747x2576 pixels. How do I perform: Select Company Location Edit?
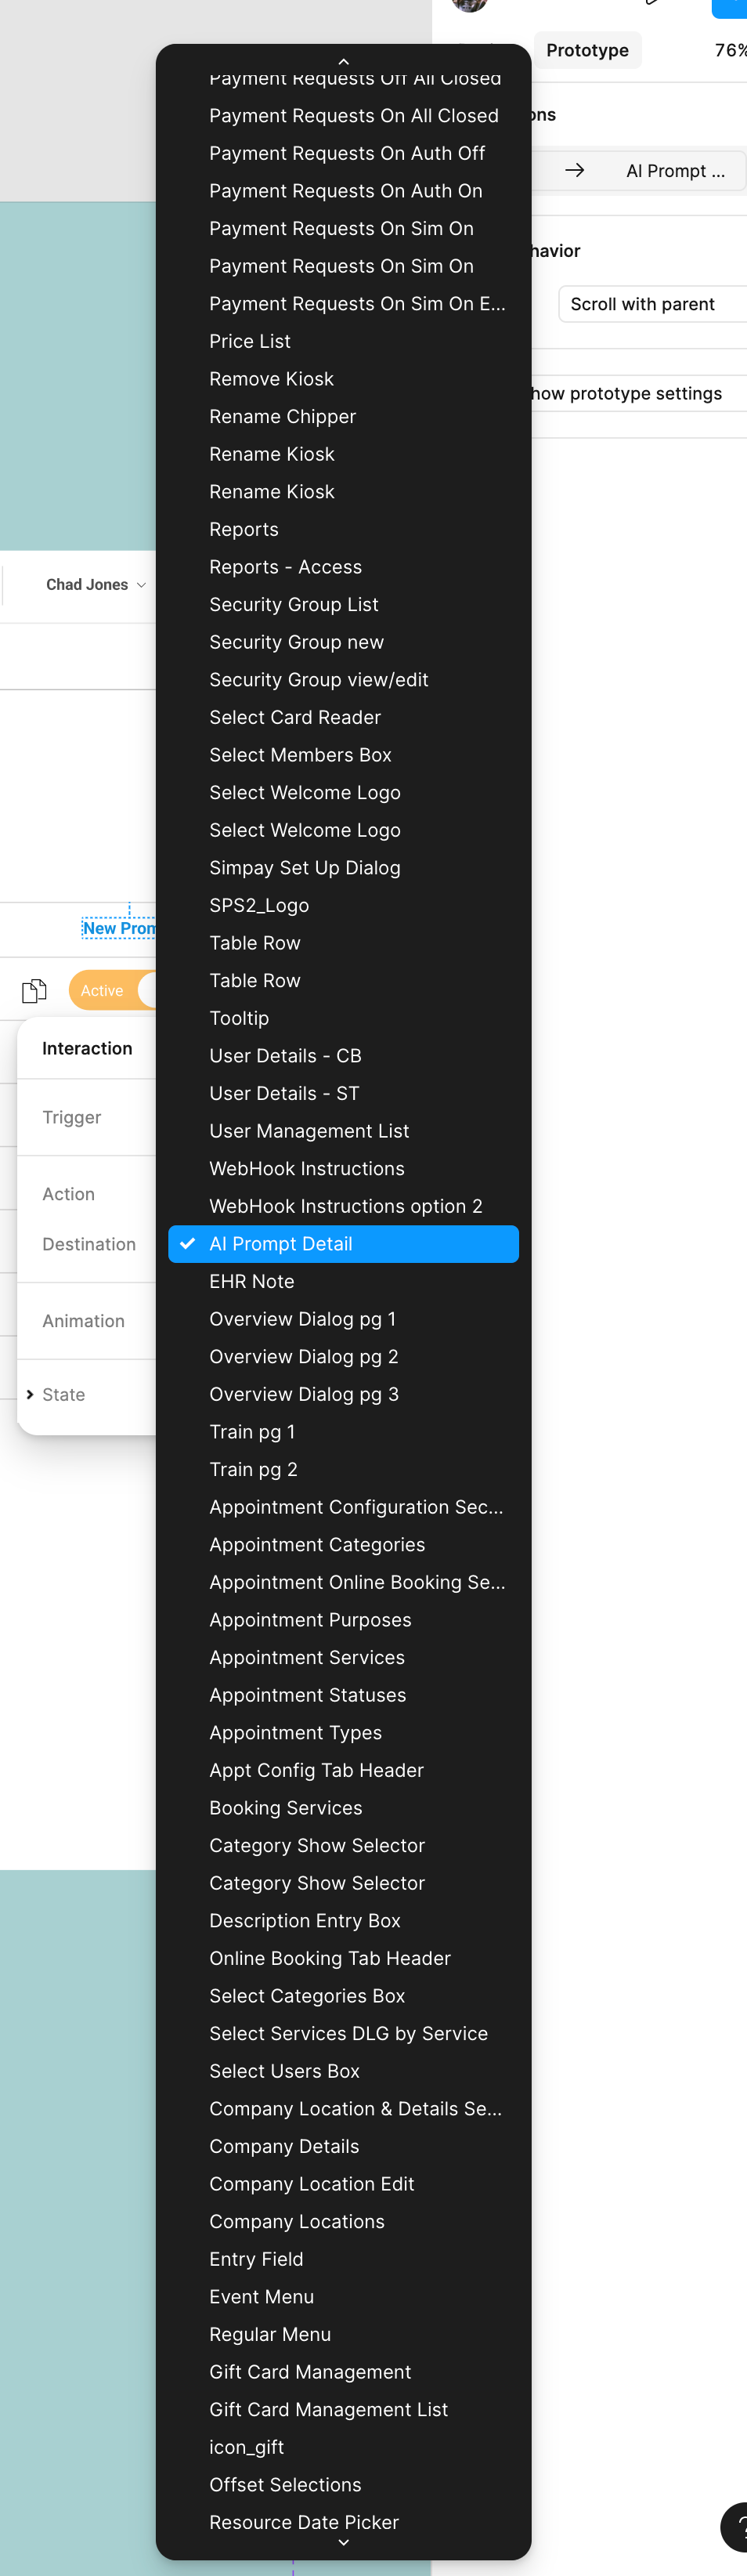343,2184
